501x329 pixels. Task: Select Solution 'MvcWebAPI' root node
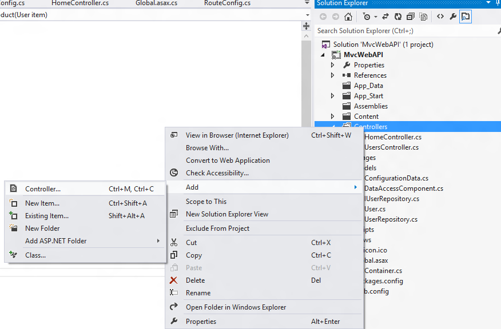(383, 45)
